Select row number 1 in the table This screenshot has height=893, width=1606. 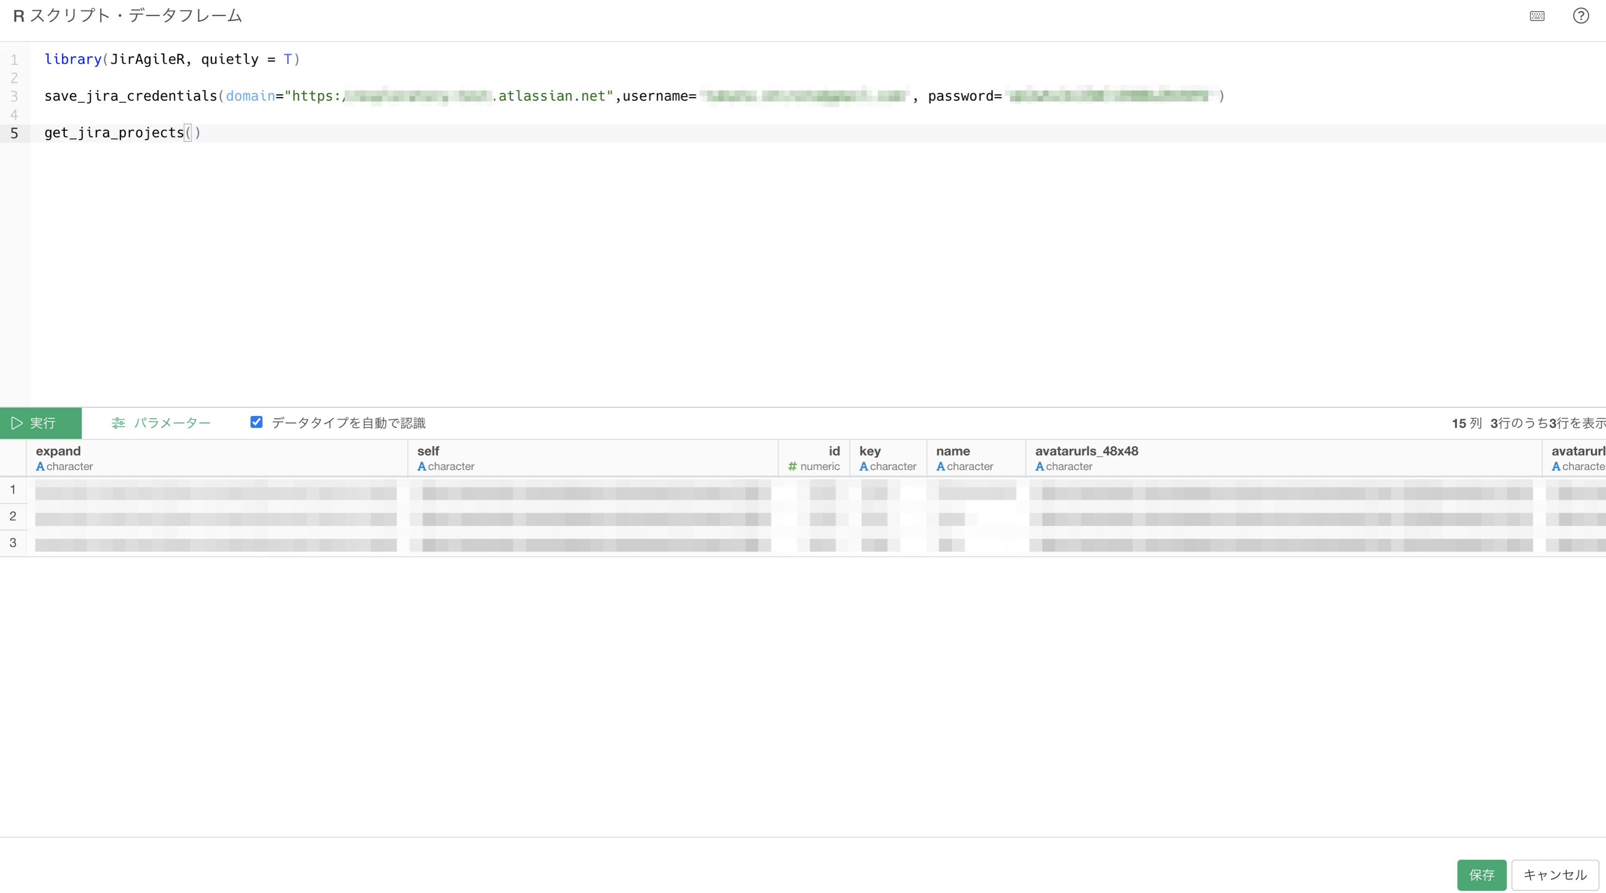[x=13, y=490]
